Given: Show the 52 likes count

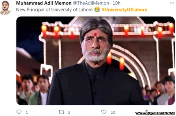Looking at the screenshot, I should click(113, 112).
